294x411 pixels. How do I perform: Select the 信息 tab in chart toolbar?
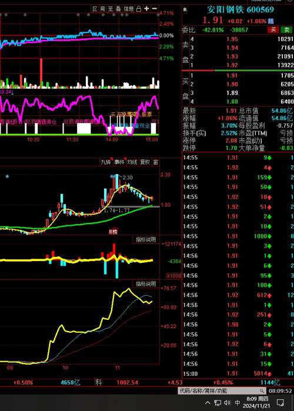129,9
